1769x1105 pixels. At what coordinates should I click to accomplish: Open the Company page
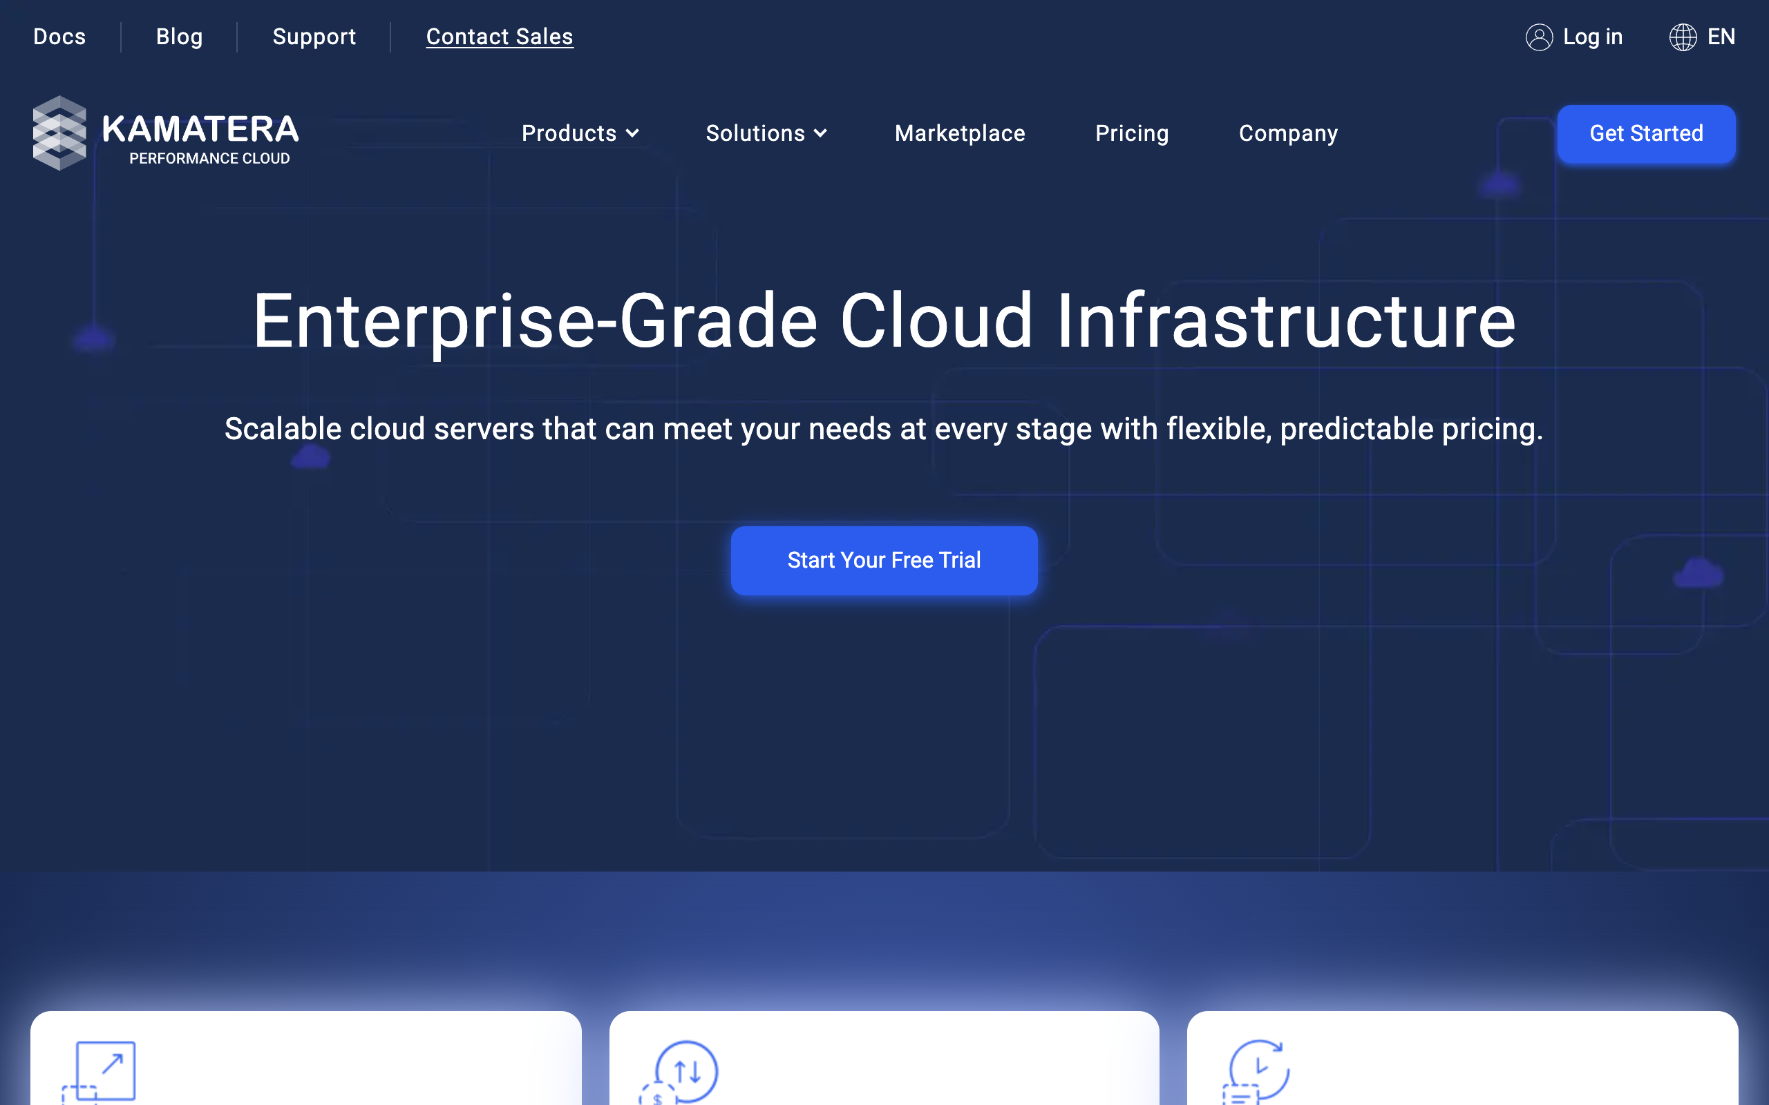tap(1288, 134)
